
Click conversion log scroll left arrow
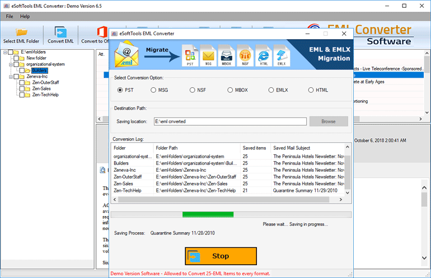[x=115, y=200]
